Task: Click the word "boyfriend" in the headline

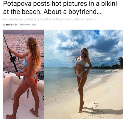Action: click(x=83, y=12)
